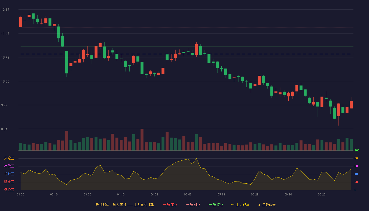Click the 风险区 zone label

pos(9,158)
